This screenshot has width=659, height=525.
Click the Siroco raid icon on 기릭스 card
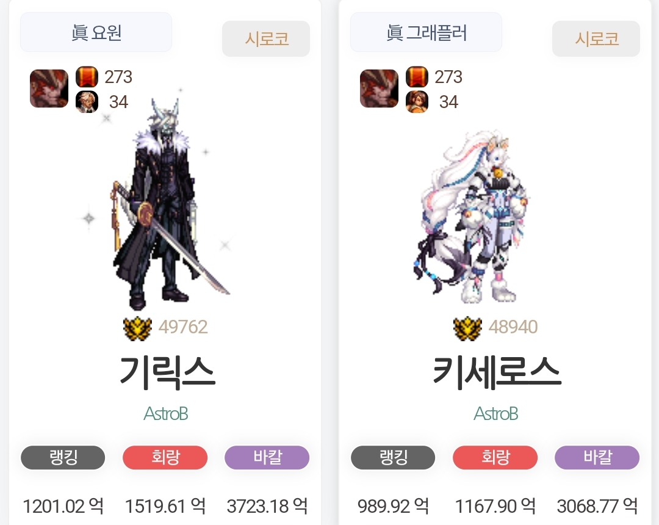point(49,89)
